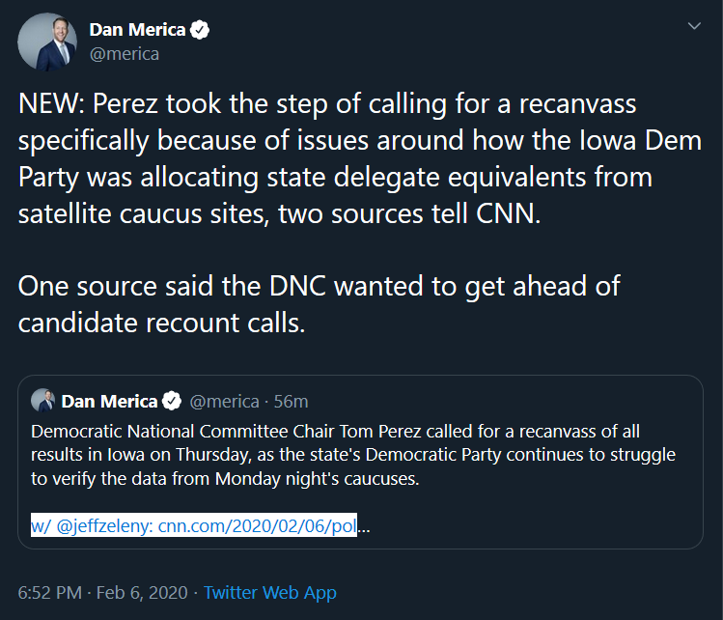Click Dan Merica's large profile photo
Screen dimensions: 723x620
[43, 43]
